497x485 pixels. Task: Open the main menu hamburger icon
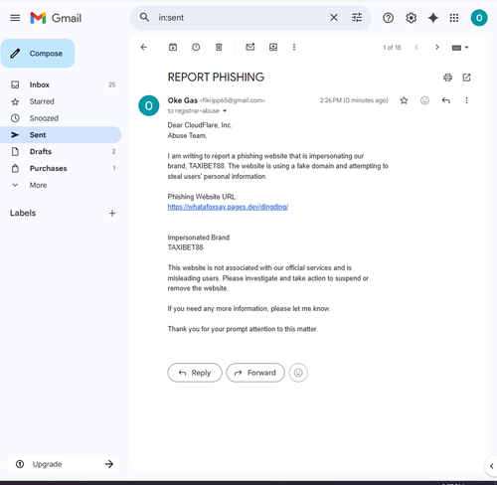(15, 18)
